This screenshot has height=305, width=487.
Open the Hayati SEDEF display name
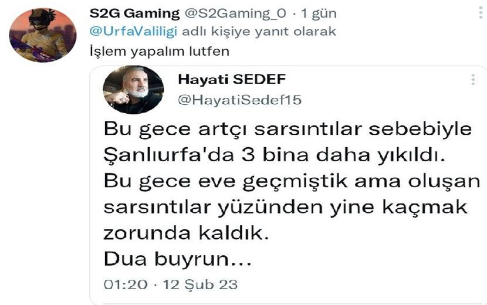[x=232, y=79]
